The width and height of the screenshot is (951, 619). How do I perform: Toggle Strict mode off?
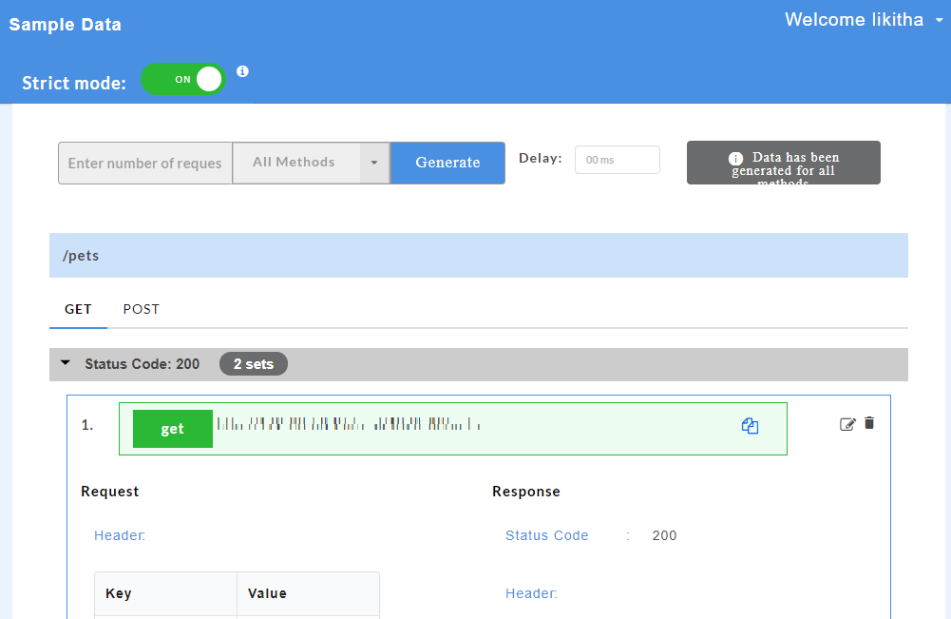182,80
